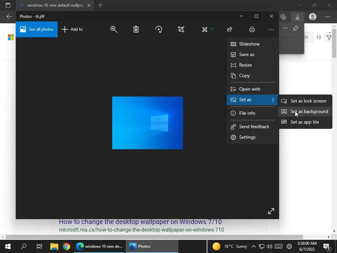Expand the Edit & Create dropdown arrow
Viewport: 337px width, 253px height.
point(212,29)
